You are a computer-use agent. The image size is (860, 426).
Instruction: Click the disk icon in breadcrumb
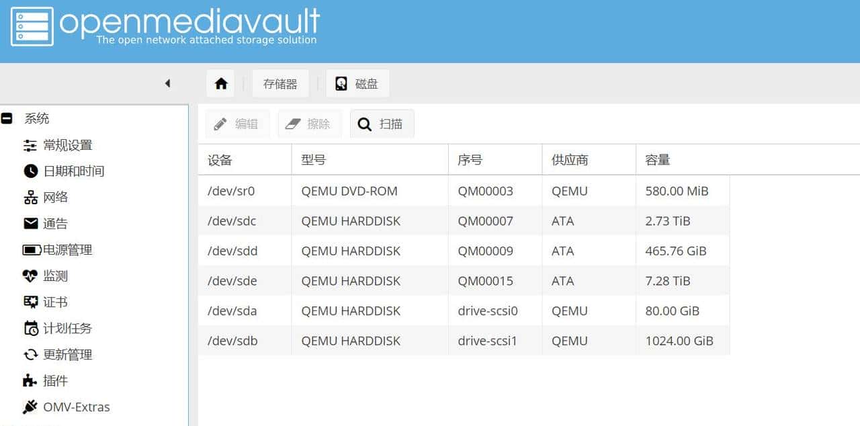[341, 84]
